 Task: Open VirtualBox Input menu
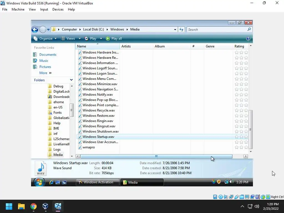tap(44, 9)
